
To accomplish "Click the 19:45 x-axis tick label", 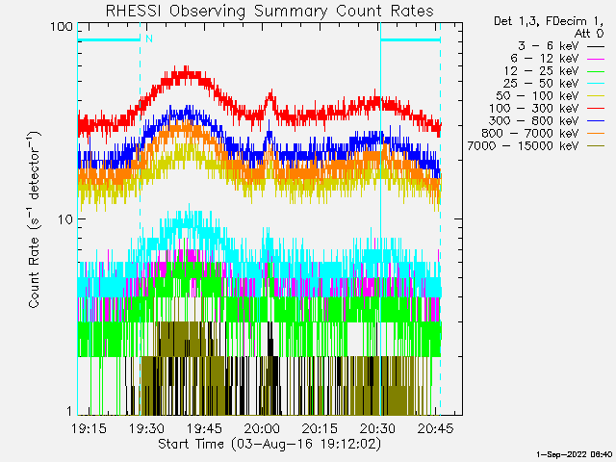I will pyautogui.click(x=204, y=428).
